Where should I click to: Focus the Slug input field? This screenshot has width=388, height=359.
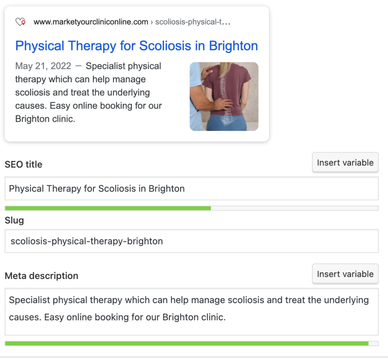click(191, 241)
